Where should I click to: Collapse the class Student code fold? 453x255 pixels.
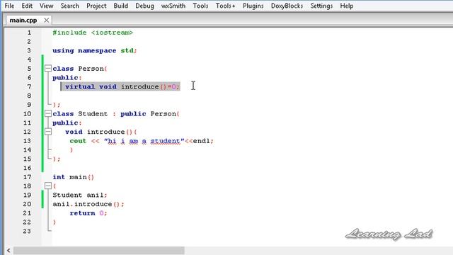48,113
